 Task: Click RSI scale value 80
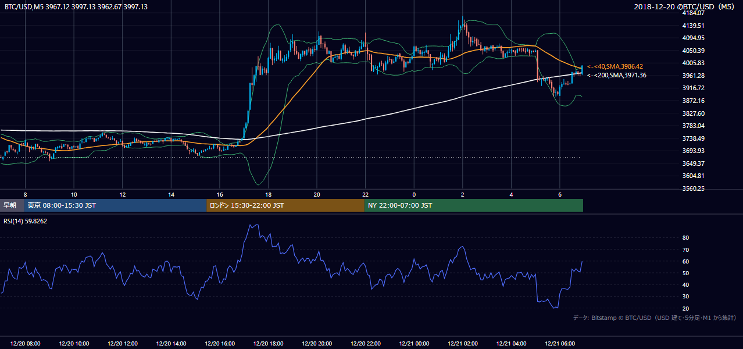pos(685,238)
